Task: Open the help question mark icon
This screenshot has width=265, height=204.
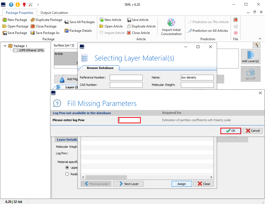Action: tap(11, 5)
